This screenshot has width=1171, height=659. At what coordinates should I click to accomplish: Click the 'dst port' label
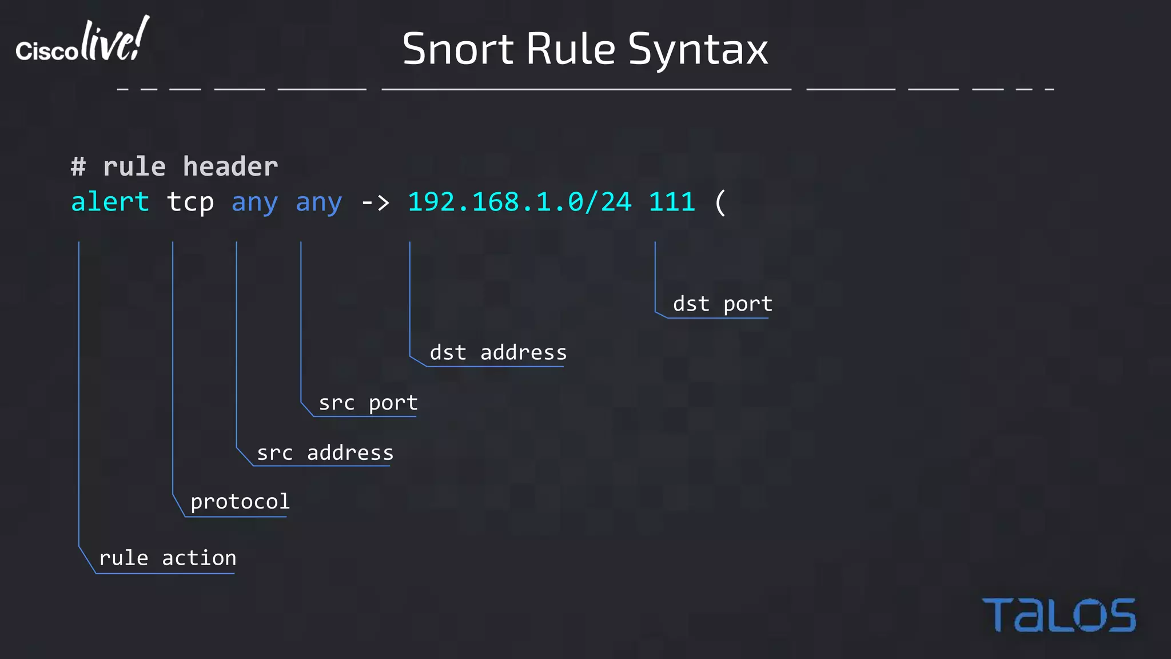[723, 304]
